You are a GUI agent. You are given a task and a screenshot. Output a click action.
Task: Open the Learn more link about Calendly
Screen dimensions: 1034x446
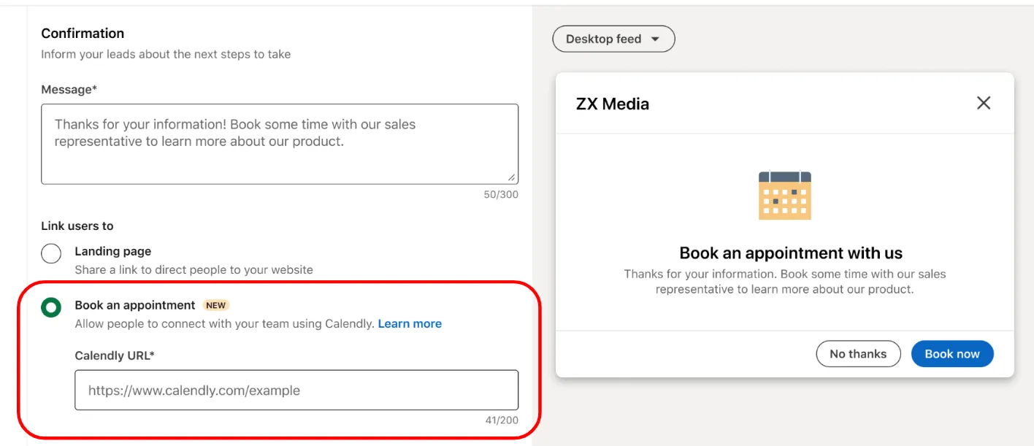click(410, 323)
